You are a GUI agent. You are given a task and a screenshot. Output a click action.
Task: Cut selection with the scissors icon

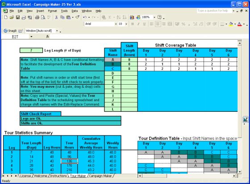point(56,17)
